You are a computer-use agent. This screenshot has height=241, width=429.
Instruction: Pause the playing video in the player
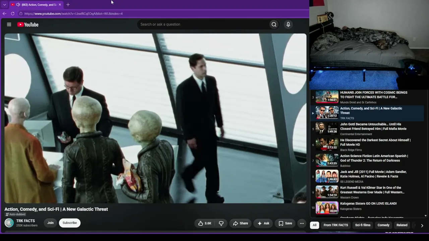tap(155, 118)
